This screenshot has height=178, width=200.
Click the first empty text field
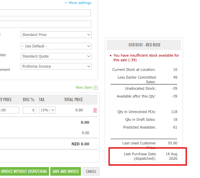[x=45, y=13]
